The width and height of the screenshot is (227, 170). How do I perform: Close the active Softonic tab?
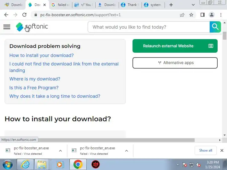(x=45, y=5)
